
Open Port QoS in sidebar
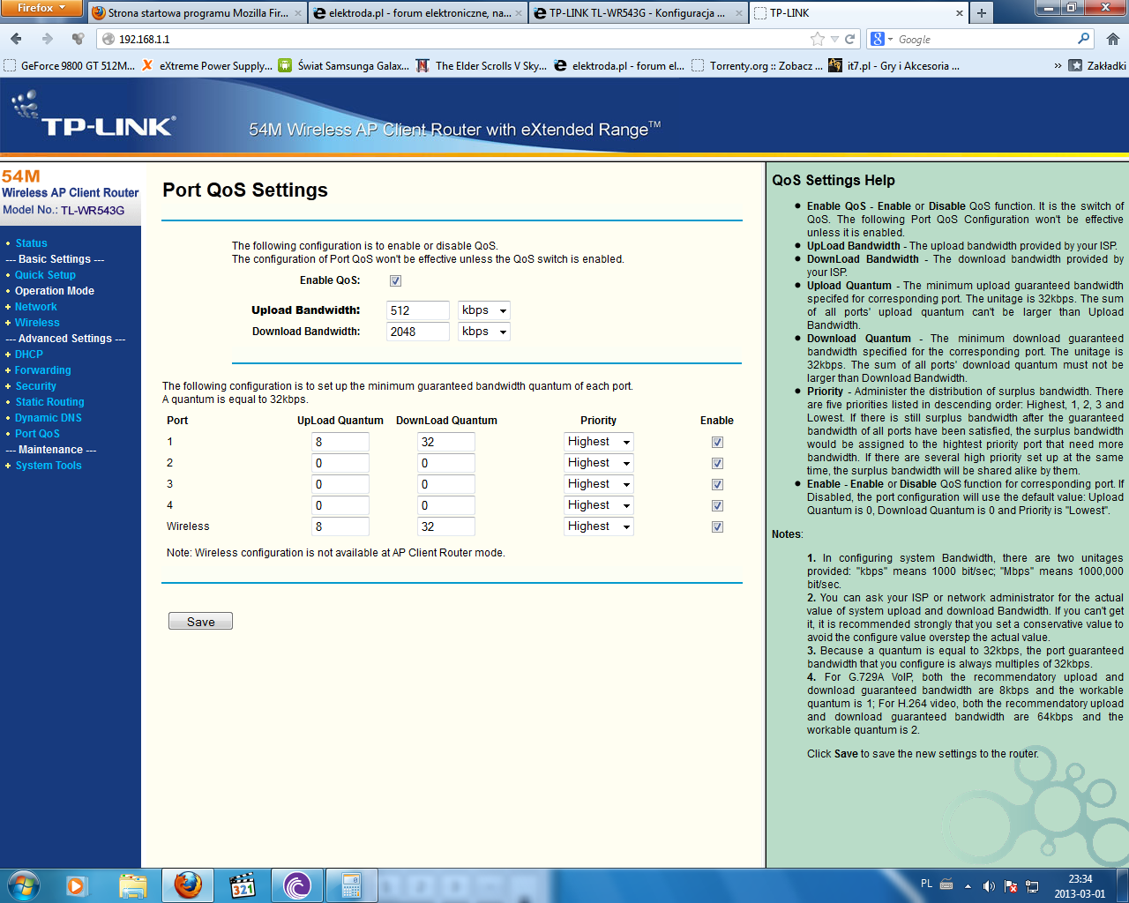coord(37,434)
